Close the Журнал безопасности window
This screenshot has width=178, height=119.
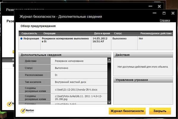point(173,13)
